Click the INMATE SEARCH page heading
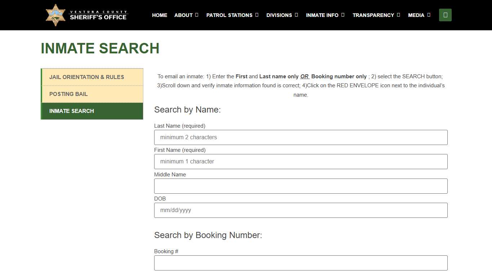 [100, 48]
